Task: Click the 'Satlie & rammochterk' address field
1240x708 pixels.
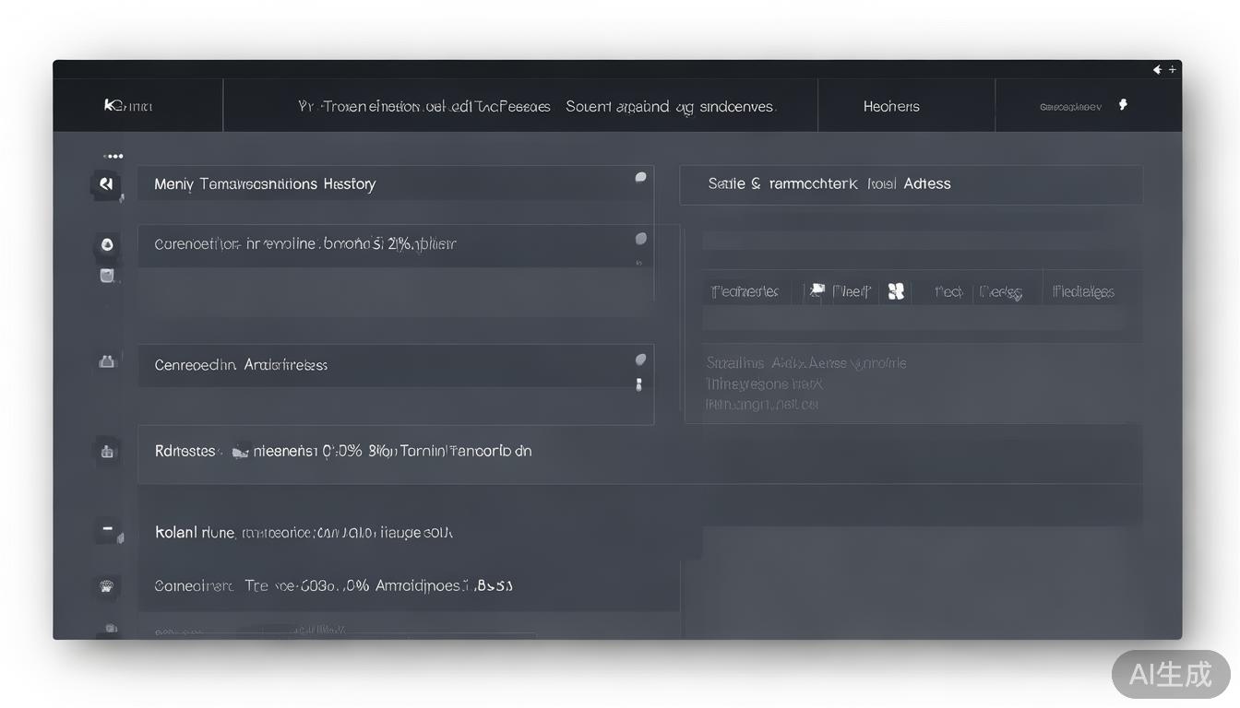Action: [910, 184]
